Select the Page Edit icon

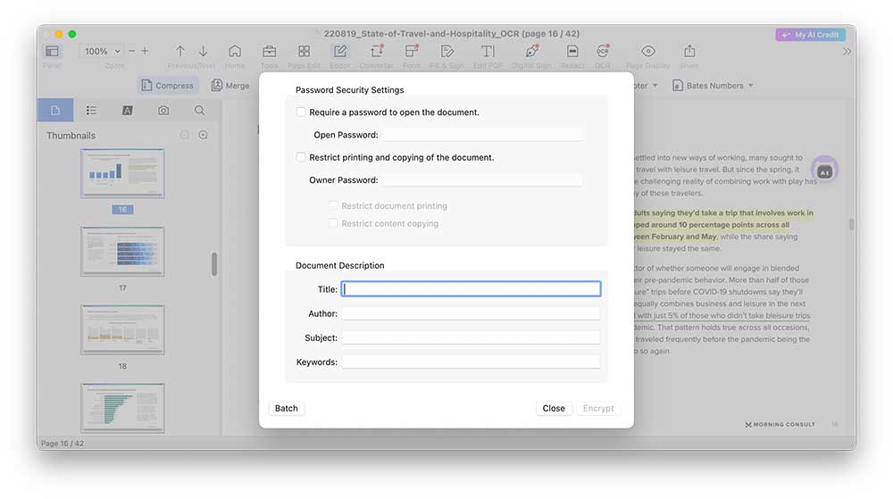pyautogui.click(x=304, y=52)
